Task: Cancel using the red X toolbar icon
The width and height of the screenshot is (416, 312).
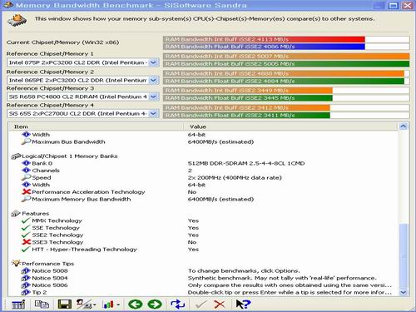Action: 220,305
